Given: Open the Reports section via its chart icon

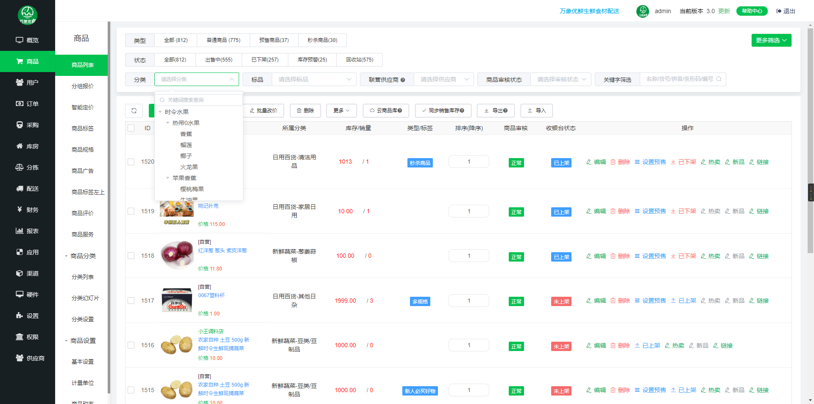Looking at the screenshot, I should [20, 231].
